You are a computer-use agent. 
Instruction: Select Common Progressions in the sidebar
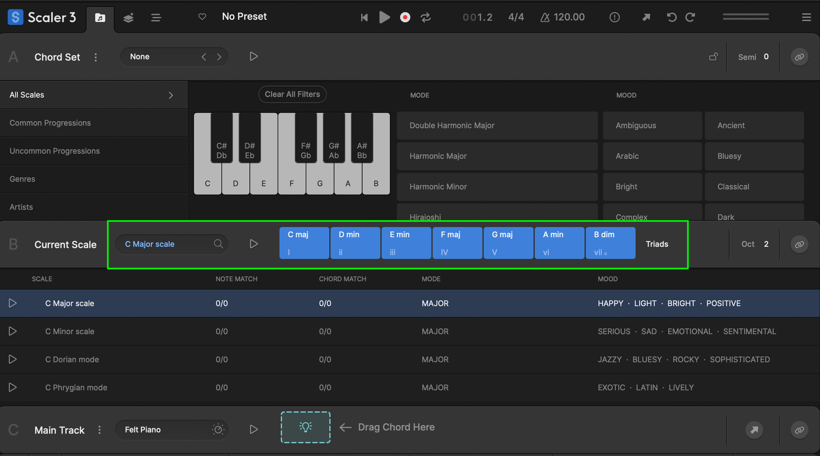[50, 123]
